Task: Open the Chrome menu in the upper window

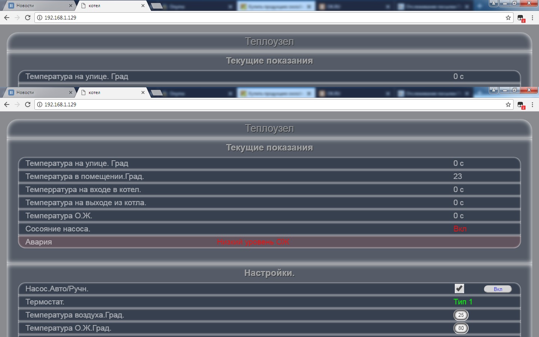Action: [532, 18]
